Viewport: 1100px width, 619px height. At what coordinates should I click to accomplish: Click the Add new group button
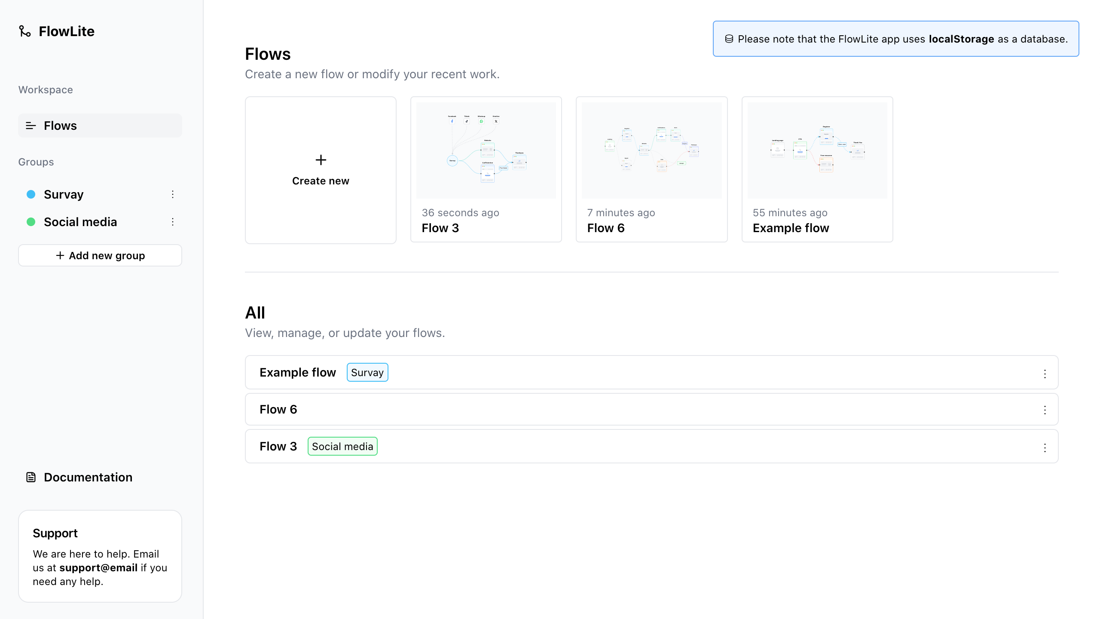(x=100, y=255)
